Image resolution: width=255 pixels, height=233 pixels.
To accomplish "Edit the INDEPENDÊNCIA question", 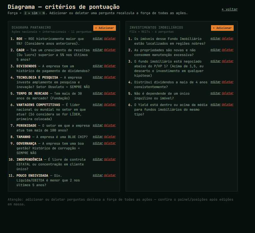I will coord(98,159).
